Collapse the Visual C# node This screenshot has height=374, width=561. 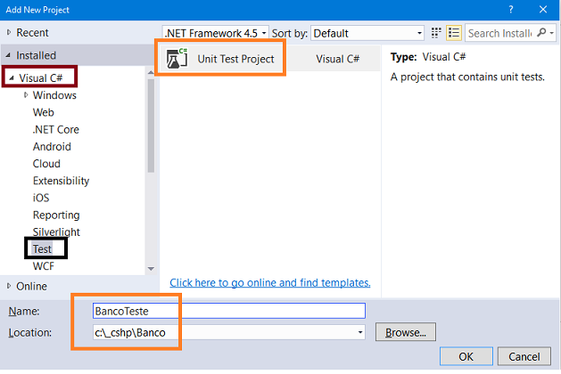tap(12, 77)
